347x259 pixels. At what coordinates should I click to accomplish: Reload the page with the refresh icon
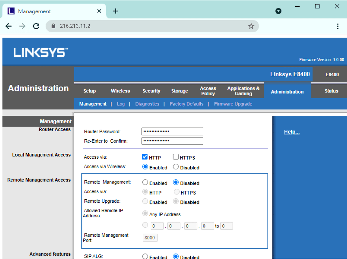[x=36, y=26]
